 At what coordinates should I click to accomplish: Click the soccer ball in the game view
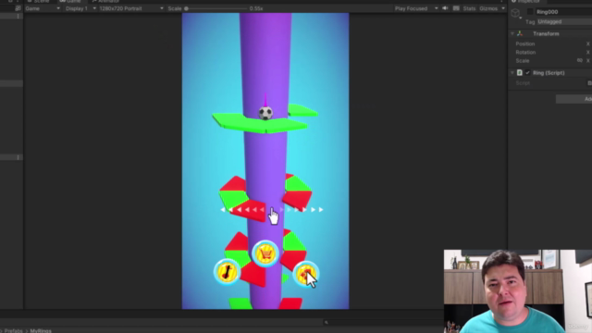tap(265, 113)
